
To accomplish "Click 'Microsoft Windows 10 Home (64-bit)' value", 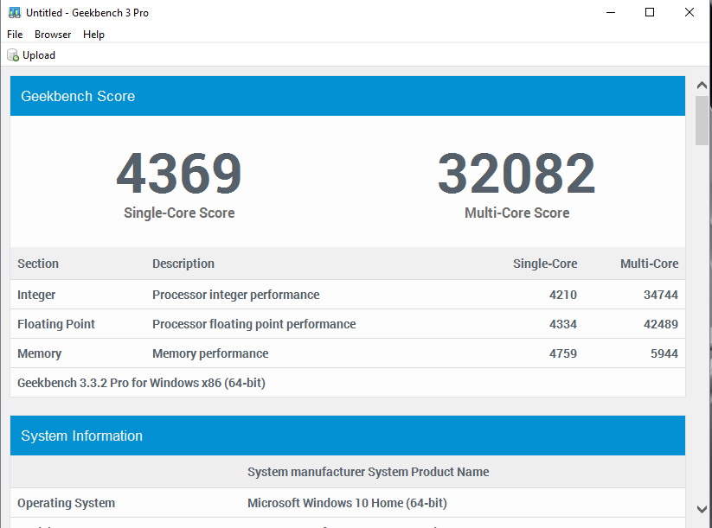I will point(348,503).
